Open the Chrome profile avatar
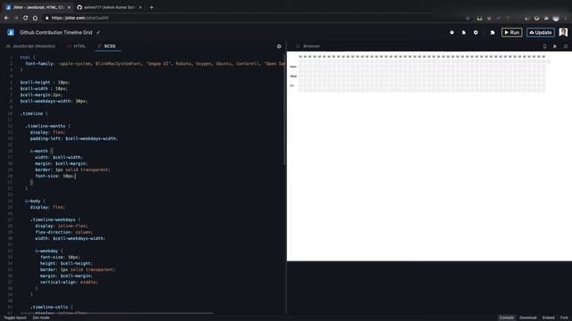The height and width of the screenshot is (321, 572). coord(556,18)
